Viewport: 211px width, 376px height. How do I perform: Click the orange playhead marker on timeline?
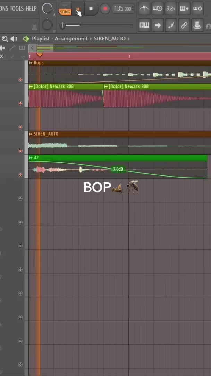(x=40, y=55)
